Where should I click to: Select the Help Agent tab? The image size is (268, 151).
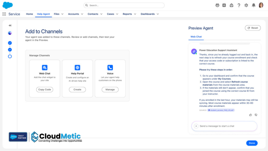(43, 14)
